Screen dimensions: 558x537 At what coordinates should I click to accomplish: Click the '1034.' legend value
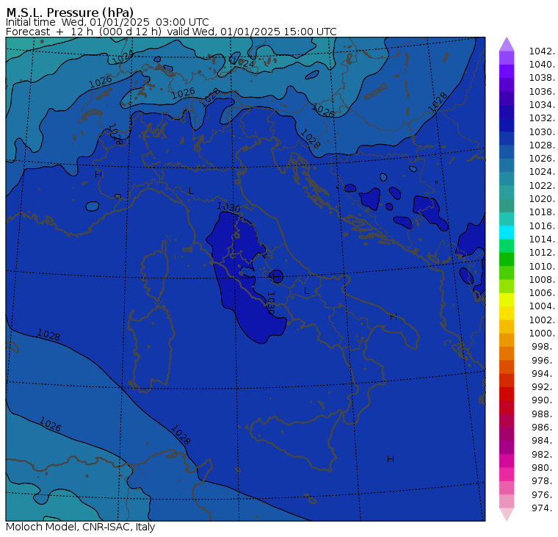542,105
